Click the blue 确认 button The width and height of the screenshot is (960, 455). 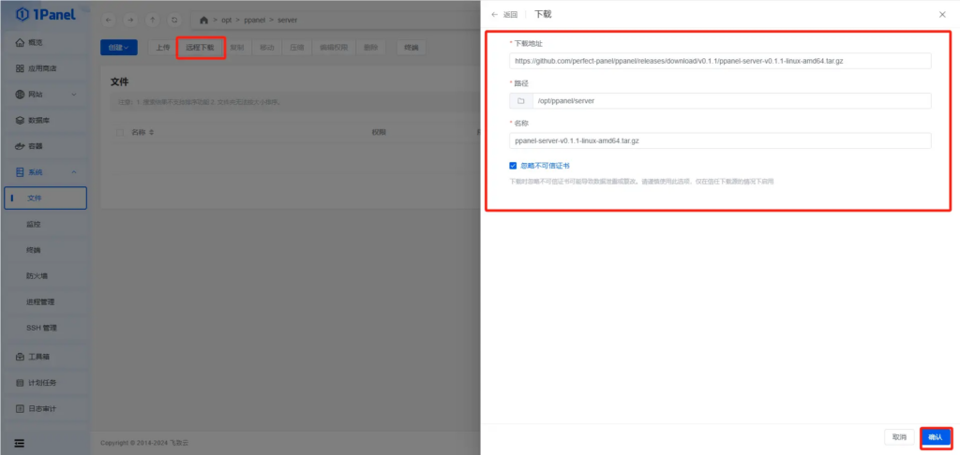pyautogui.click(x=935, y=437)
